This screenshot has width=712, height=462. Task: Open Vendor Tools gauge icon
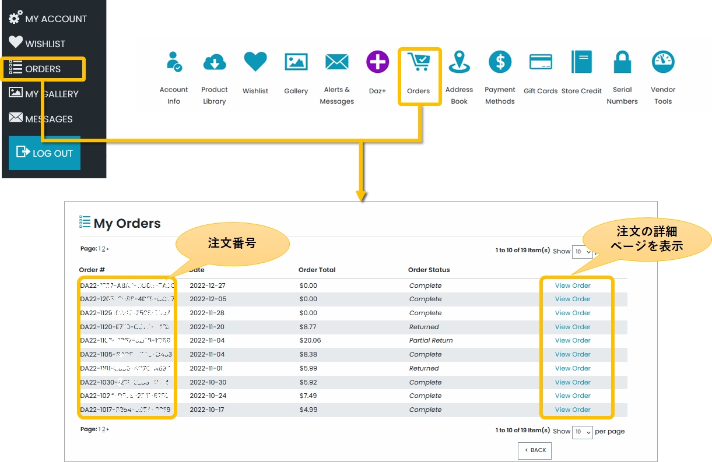(663, 62)
